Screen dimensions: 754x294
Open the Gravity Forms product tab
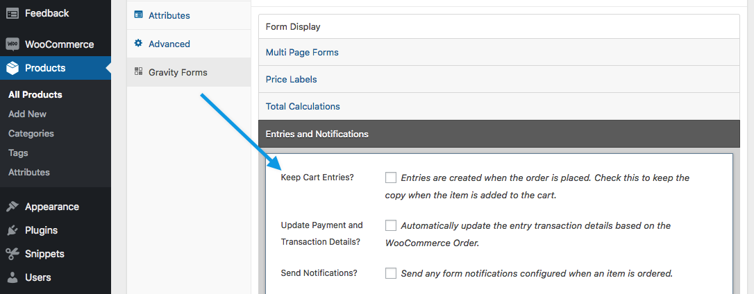[x=178, y=72]
